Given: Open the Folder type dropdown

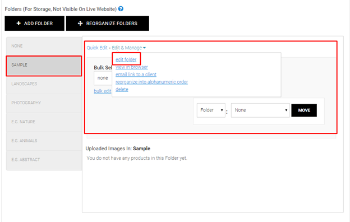Looking at the screenshot, I should tap(211, 110).
